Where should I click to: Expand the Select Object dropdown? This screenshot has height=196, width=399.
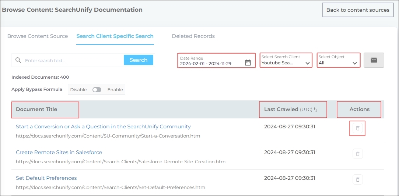tap(338, 60)
